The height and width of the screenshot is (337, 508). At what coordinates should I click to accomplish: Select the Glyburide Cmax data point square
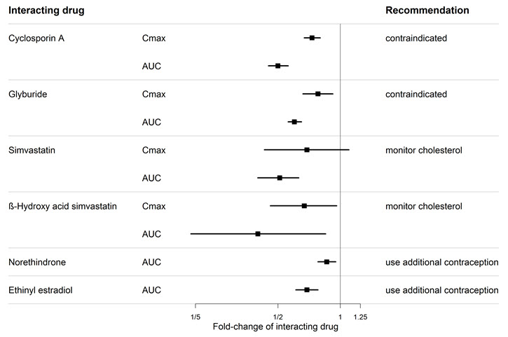(x=318, y=94)
